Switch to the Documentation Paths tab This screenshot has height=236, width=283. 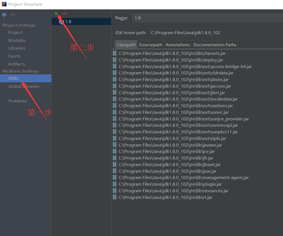[215, 44]
